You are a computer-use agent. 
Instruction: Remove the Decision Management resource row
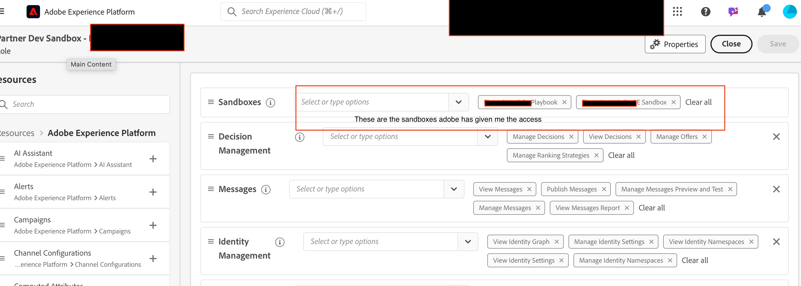pos(776,137)
